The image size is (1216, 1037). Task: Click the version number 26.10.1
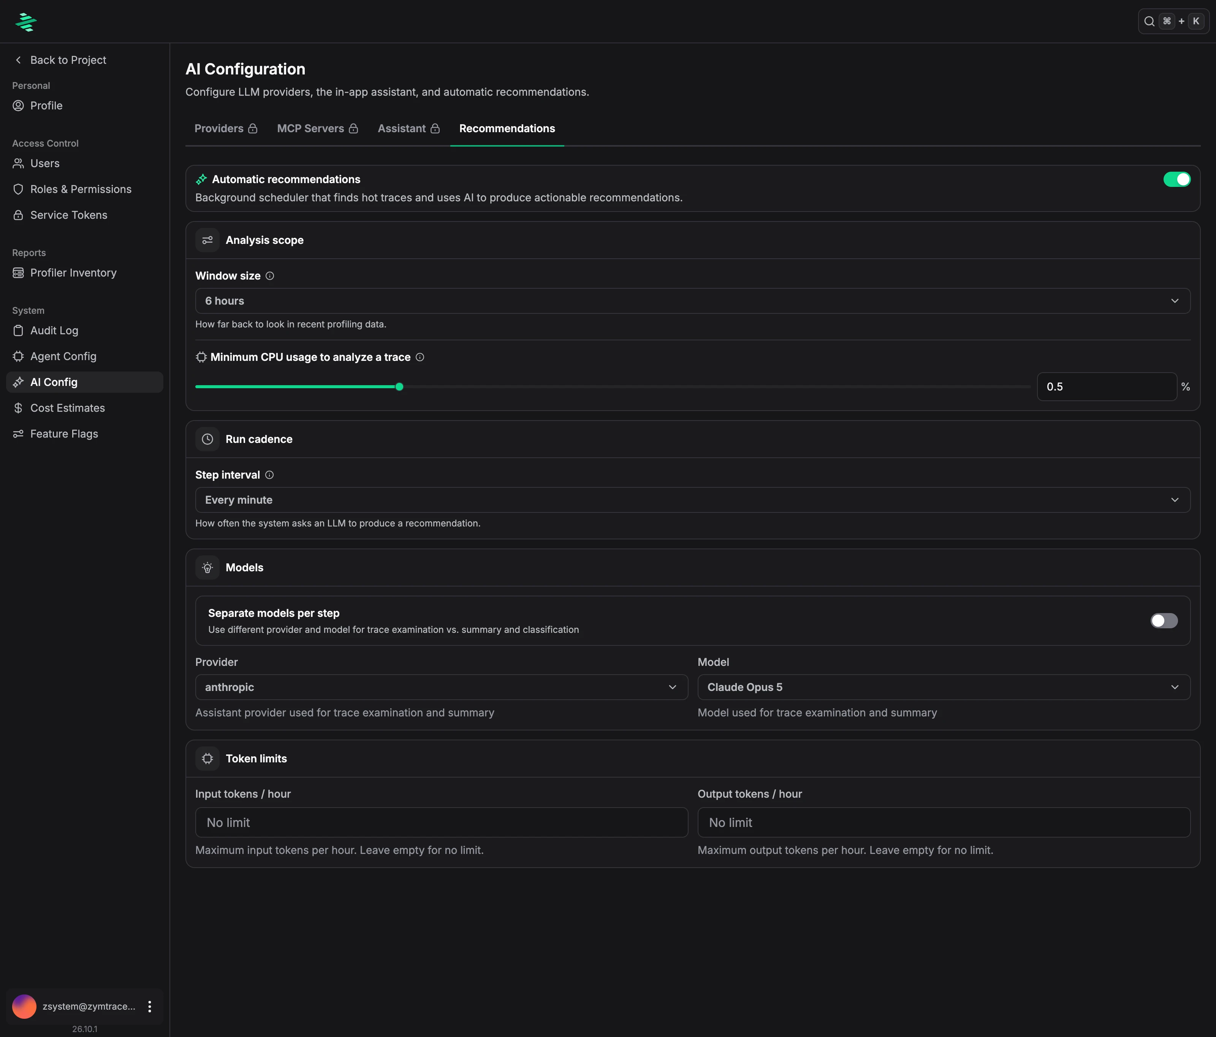84,1029
